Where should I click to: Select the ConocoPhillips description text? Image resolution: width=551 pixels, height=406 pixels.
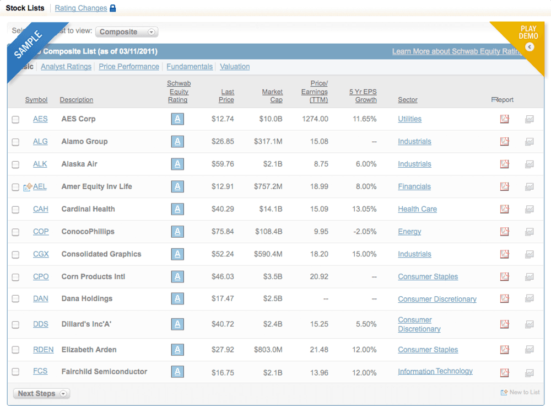coord(88,232)
